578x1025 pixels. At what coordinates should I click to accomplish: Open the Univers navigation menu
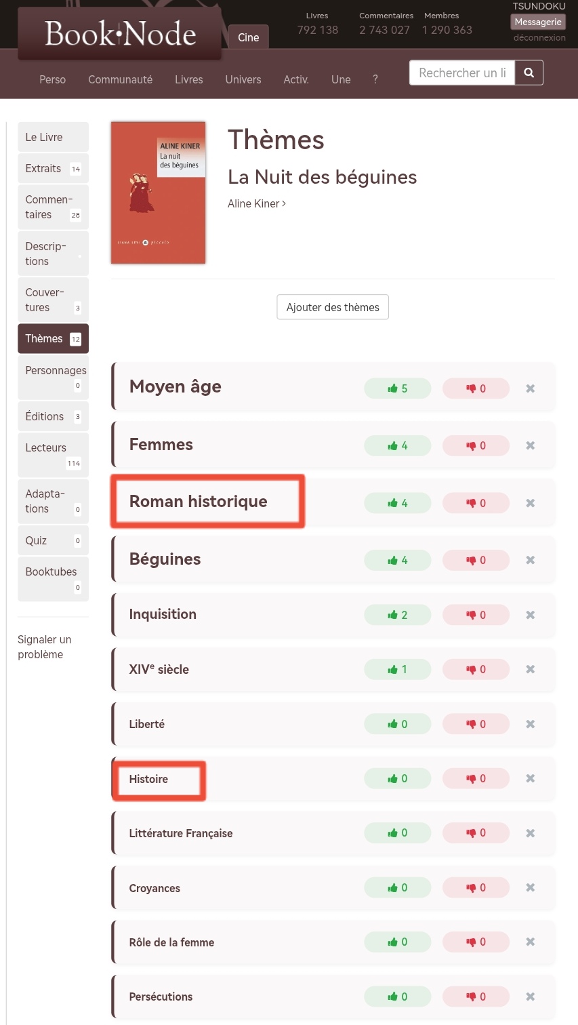tap(243, 79)
